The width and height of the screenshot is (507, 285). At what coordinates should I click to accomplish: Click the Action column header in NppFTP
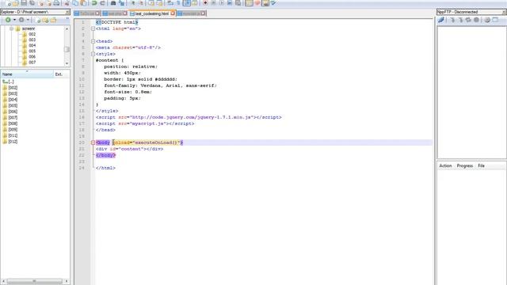[x=445, y=165]
